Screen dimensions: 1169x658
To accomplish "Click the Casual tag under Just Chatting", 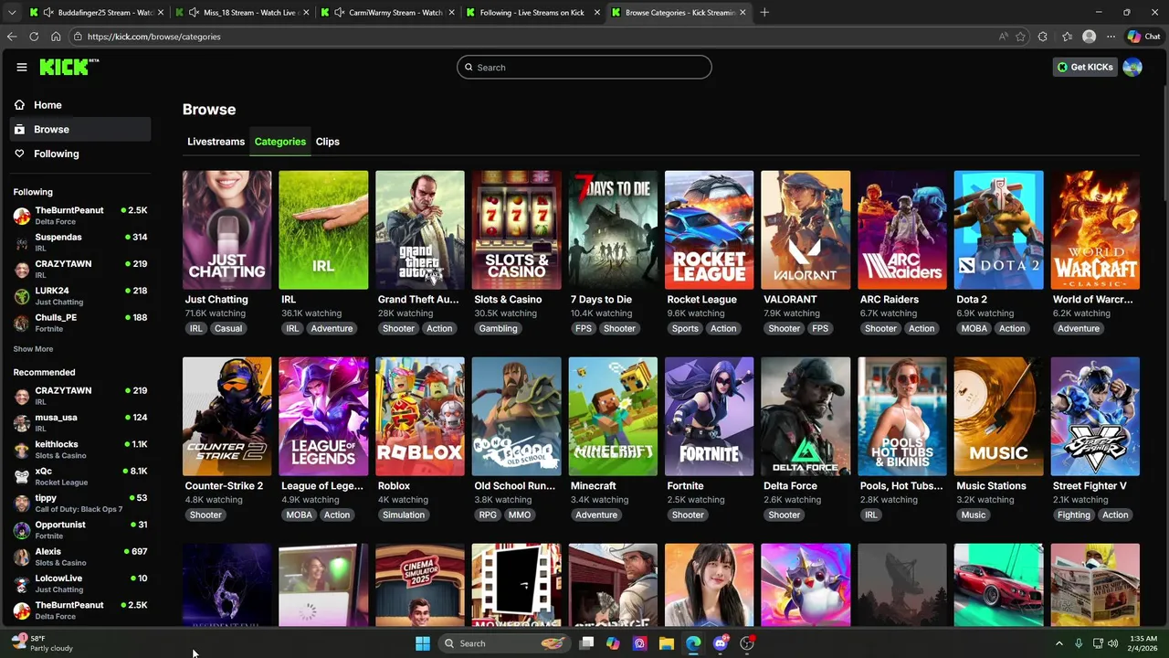I will pos(228,329).
